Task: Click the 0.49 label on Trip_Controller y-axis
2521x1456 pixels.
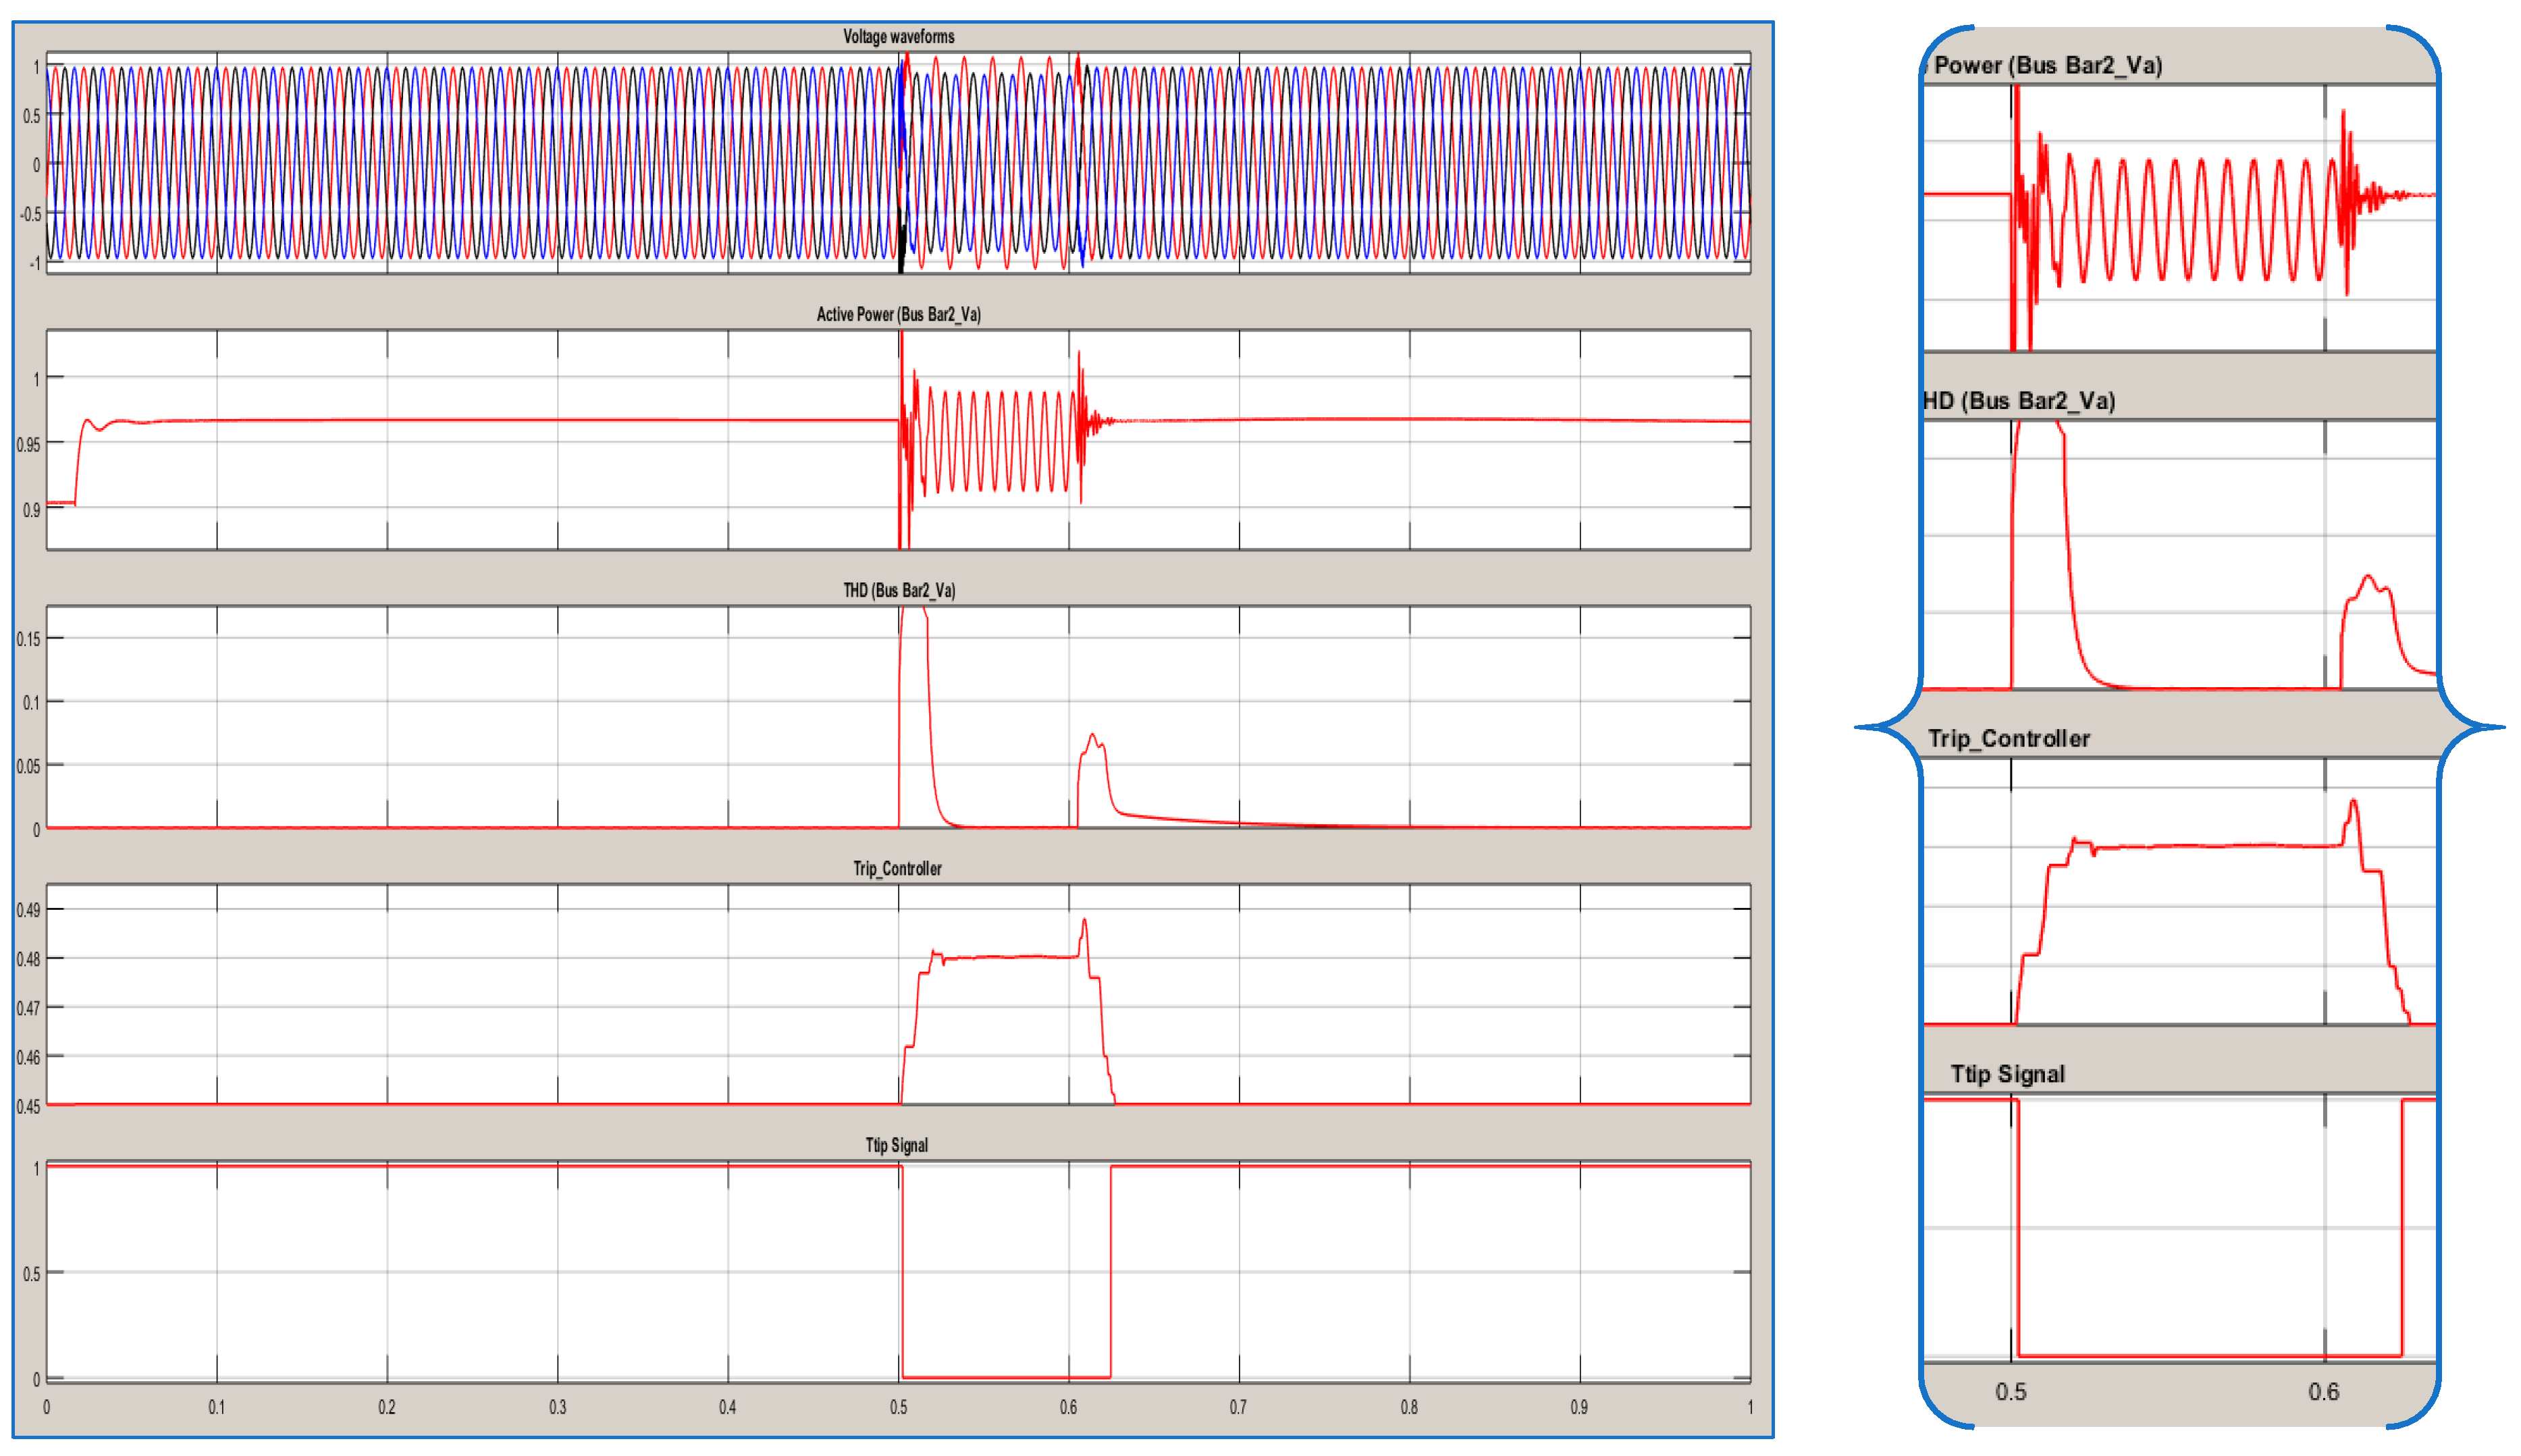Action: [x=28, y=910]
